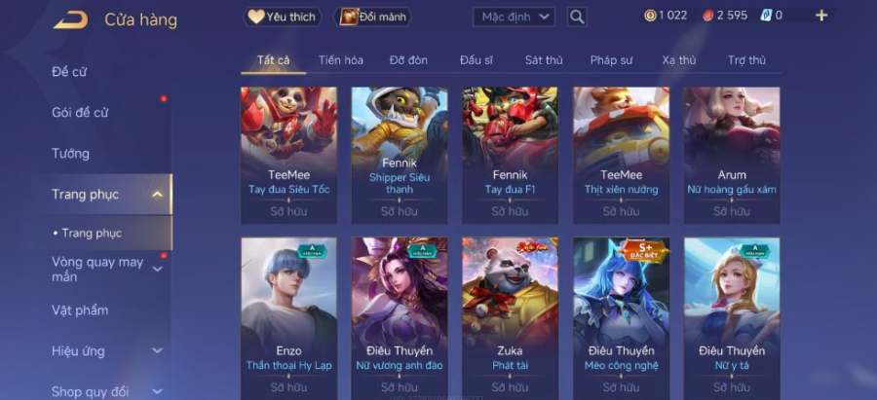
Task: Tap the gold coin balance icon
Action: coord(650,16)
